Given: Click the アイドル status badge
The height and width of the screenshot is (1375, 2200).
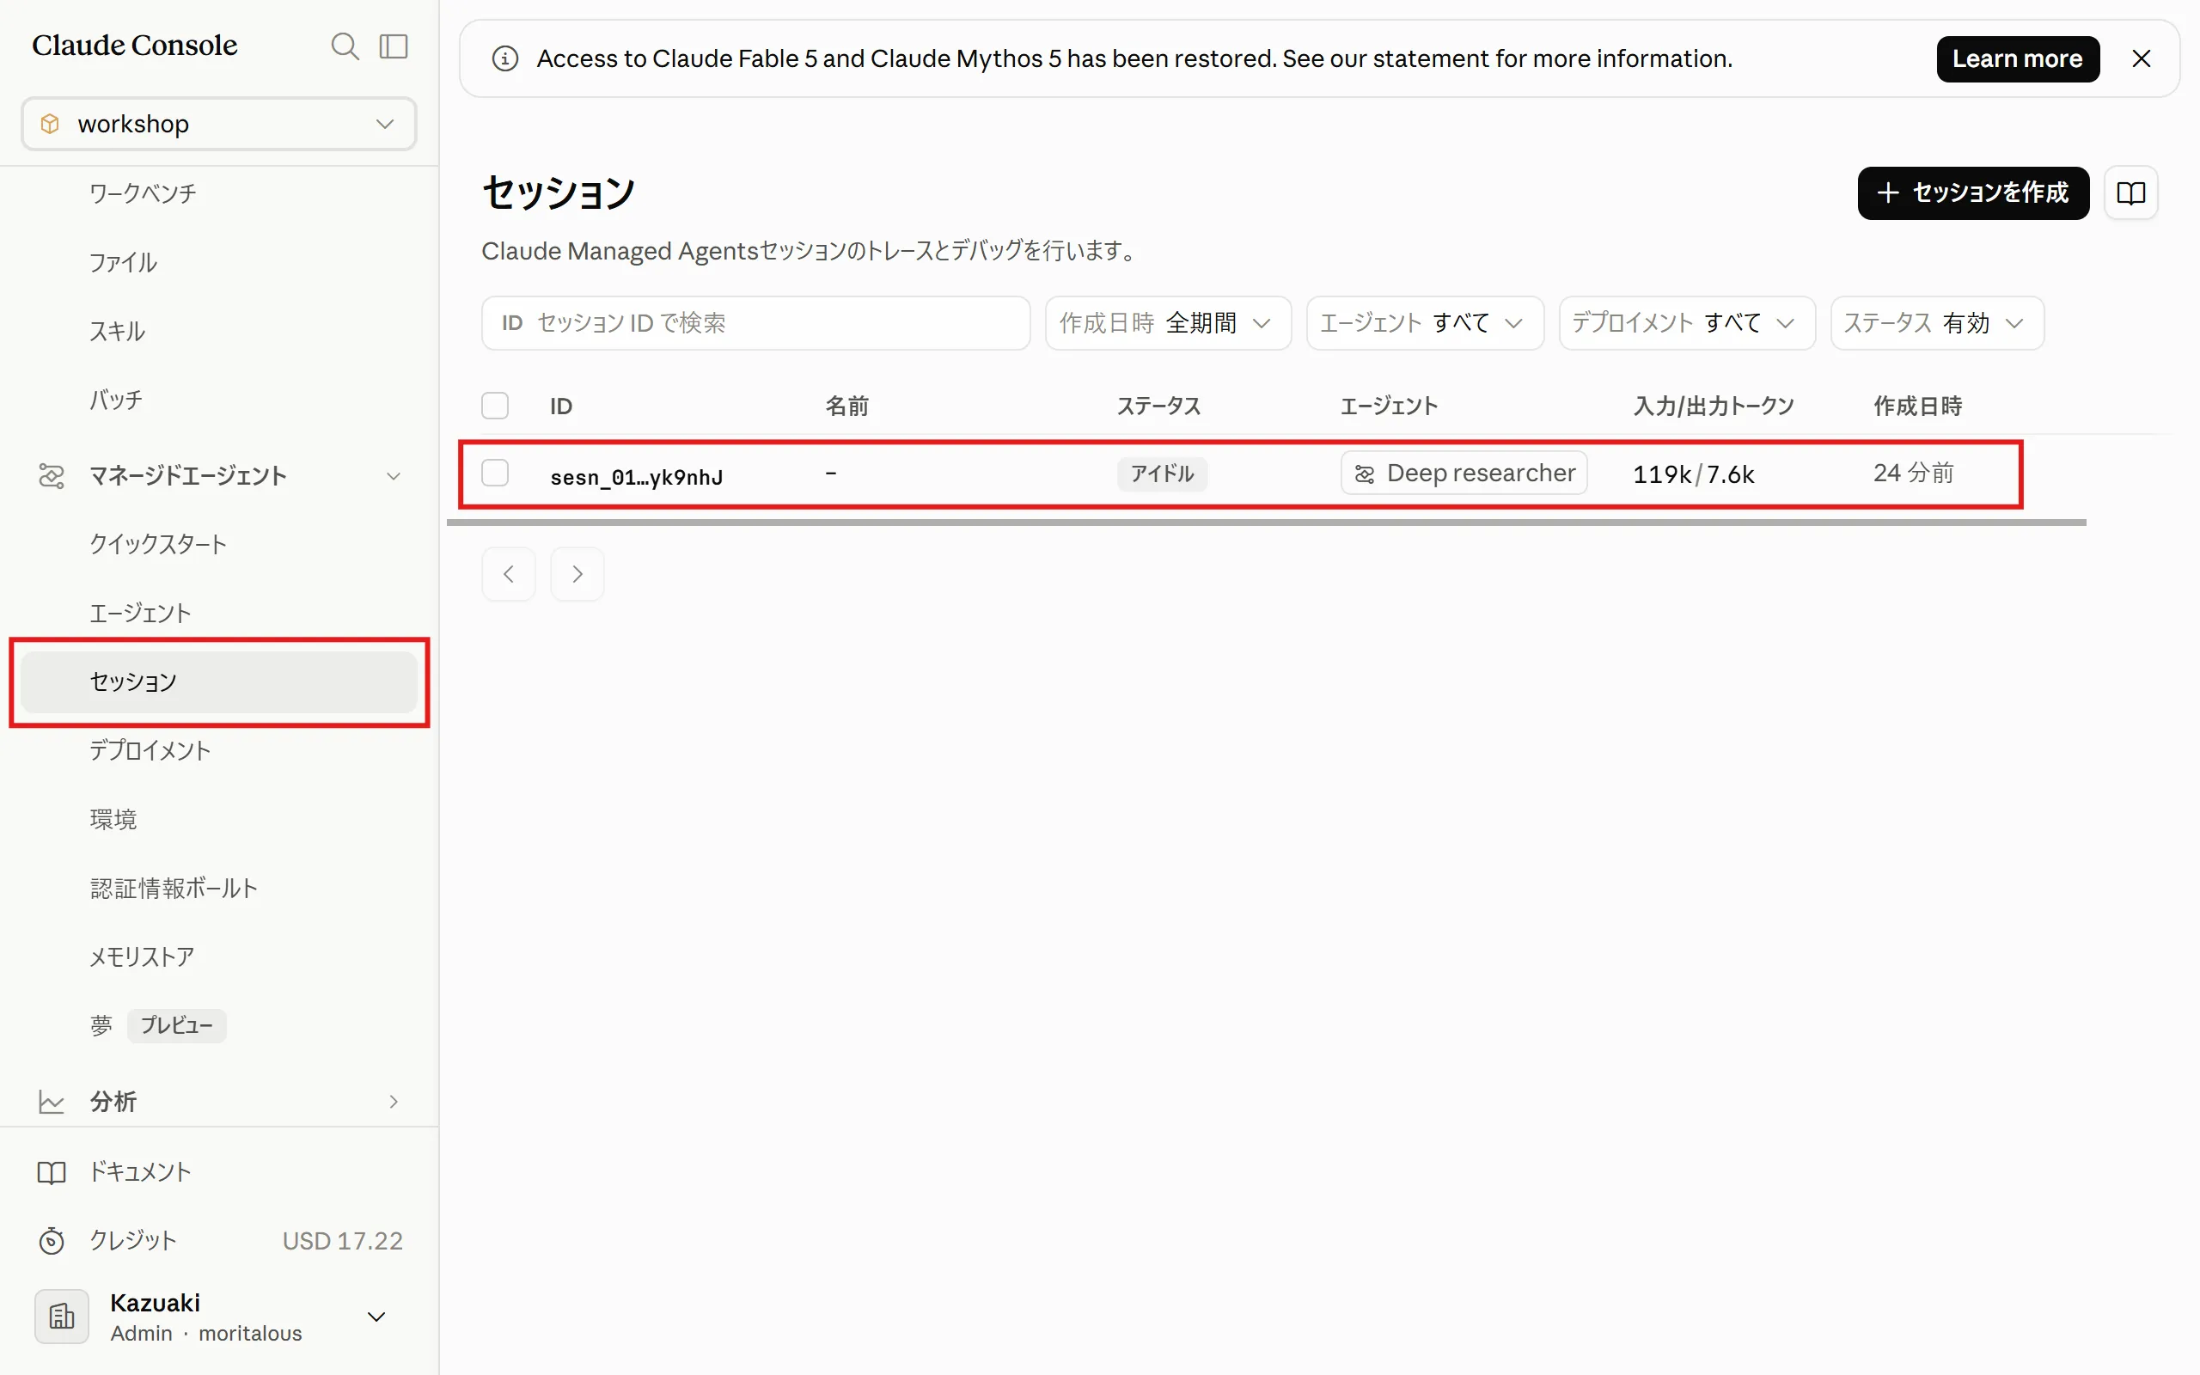Looking at the screenshot, I should coord(1162,474).
